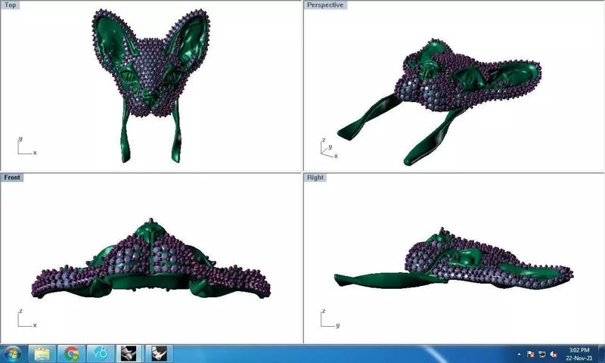Image resolution: width=605 pixels, height=363 pixels.
Task: Open the network status tray icon
Action: pyautogui.click(x=542, y=354)
